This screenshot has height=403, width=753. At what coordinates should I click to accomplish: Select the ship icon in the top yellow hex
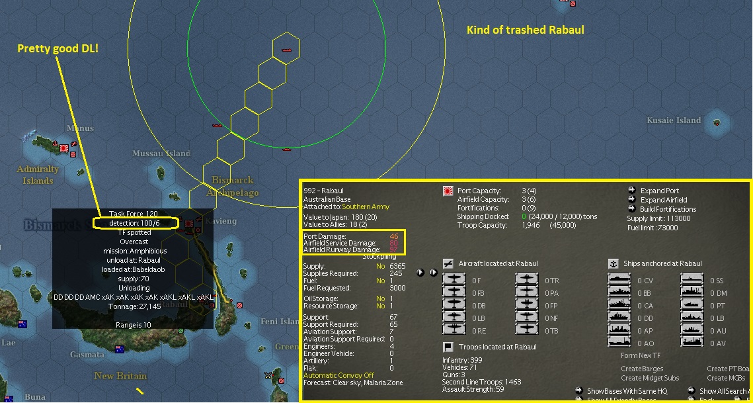286,50
